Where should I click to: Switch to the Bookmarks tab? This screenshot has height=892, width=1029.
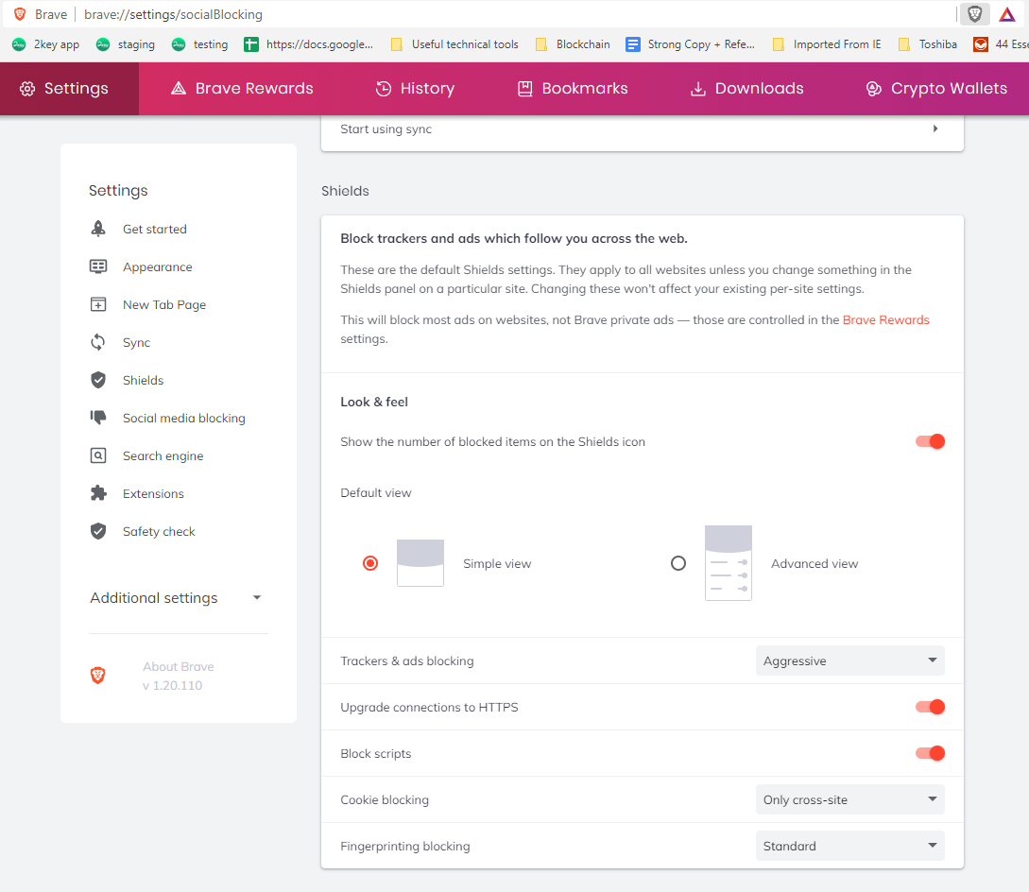(x=573, y=89)
